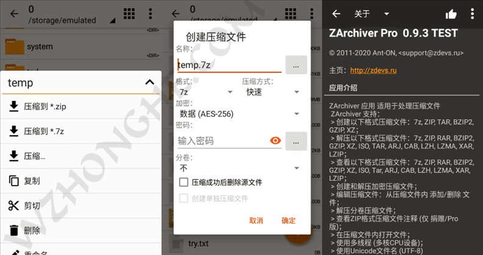
Task: Open 压缩... compress options entry
Action: click(80, 156)
